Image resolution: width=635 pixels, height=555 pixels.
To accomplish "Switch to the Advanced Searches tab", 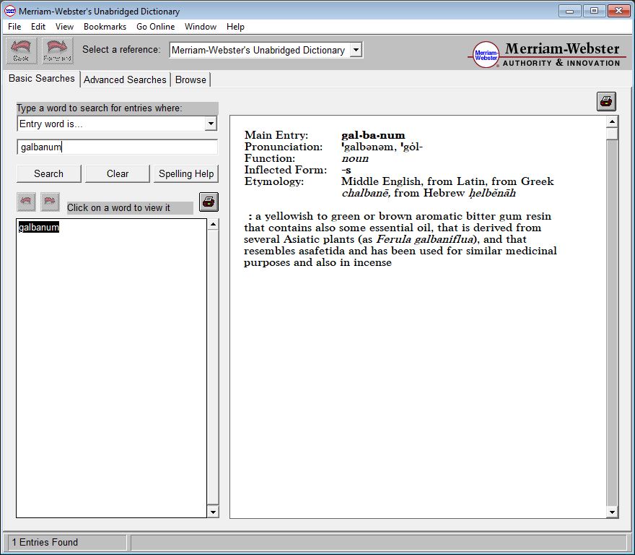I will point(125,79).
